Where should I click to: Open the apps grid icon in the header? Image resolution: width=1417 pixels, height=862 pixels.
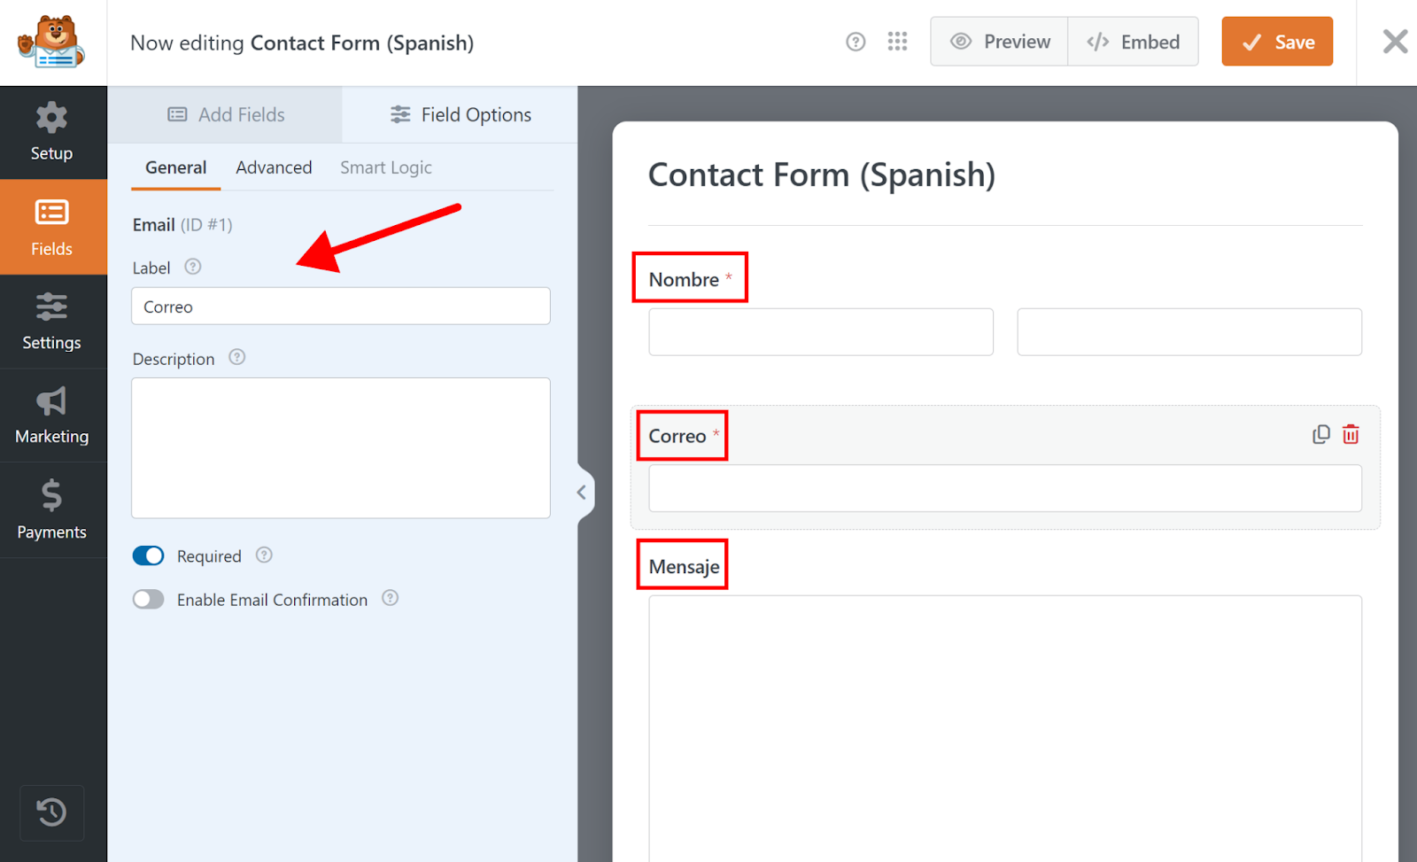point(897,41)
